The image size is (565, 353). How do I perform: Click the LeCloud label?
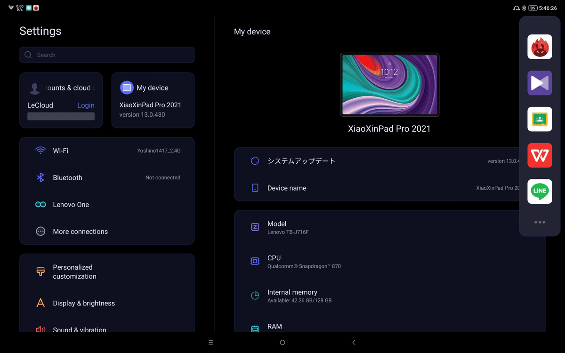(40, 105)
